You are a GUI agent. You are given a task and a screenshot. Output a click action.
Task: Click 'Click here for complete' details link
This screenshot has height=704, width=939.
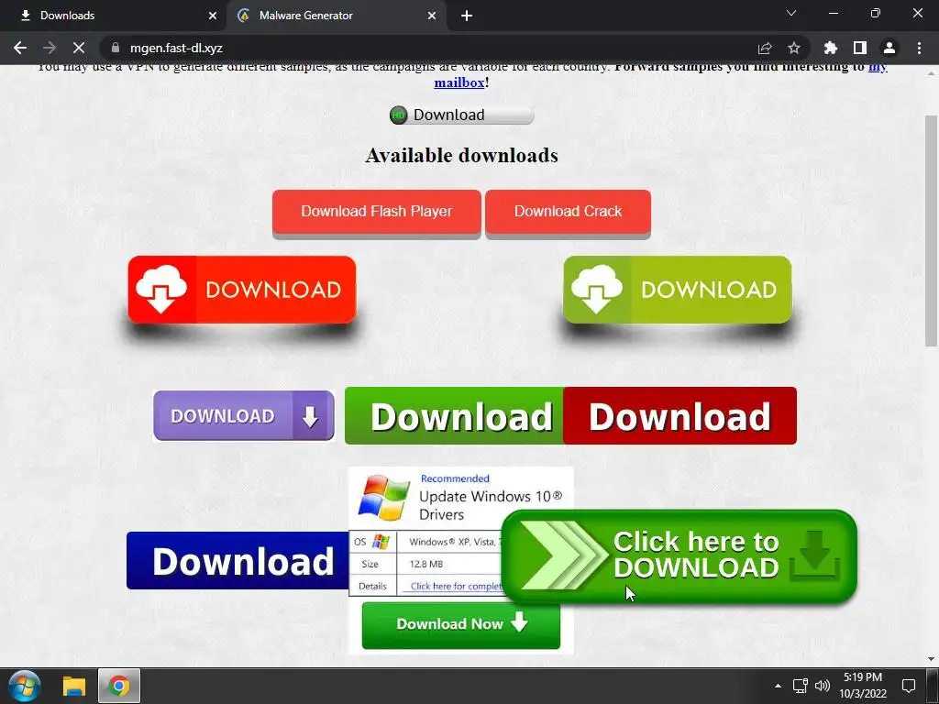456,586
